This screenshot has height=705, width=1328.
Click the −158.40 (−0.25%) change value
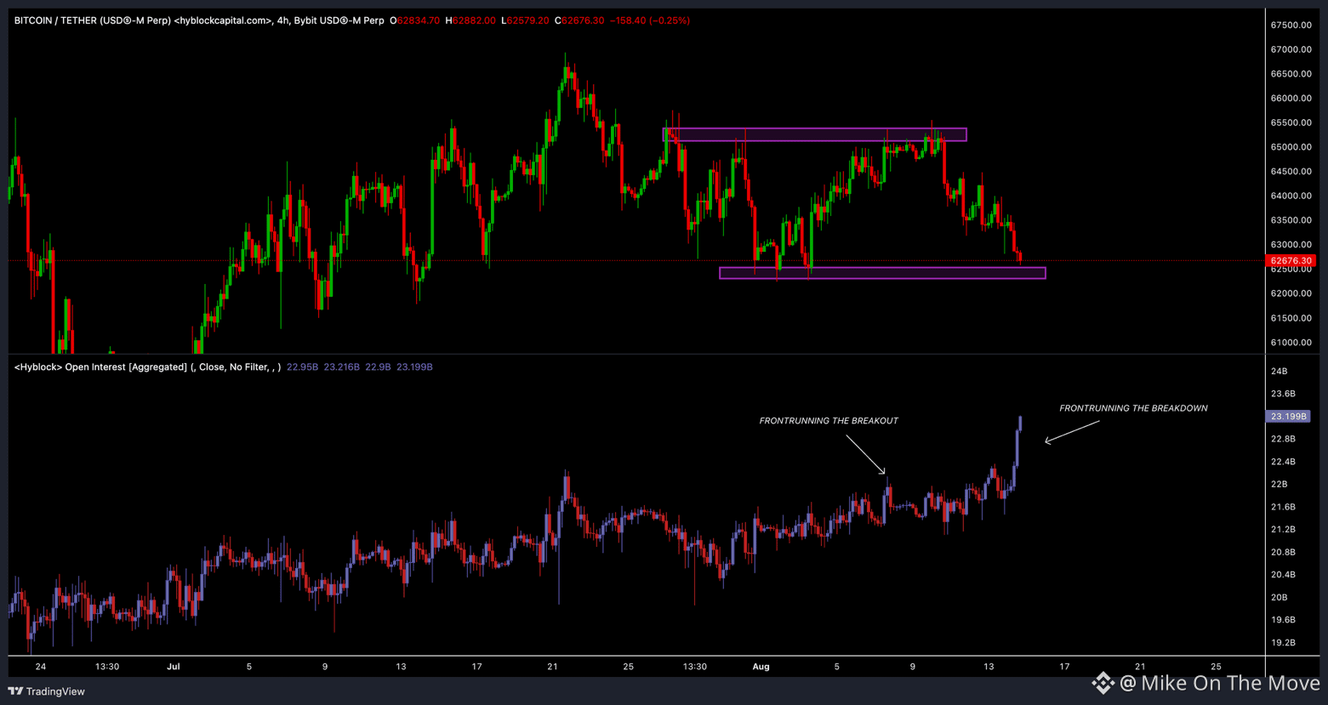click(650, 20)
